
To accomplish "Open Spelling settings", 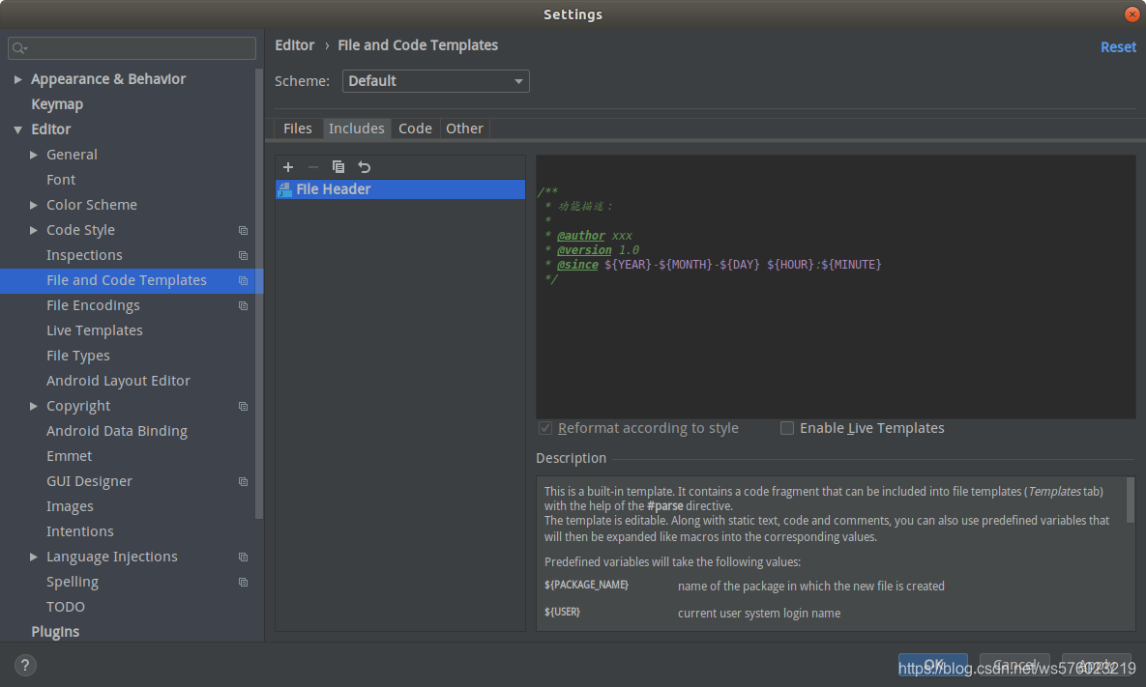I will [73, 583].
